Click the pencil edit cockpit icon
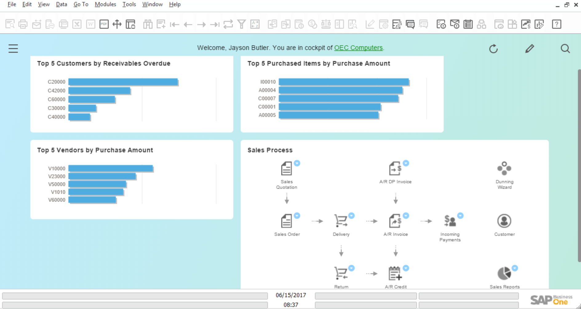The image size is (581, 309). pos(529,49)
